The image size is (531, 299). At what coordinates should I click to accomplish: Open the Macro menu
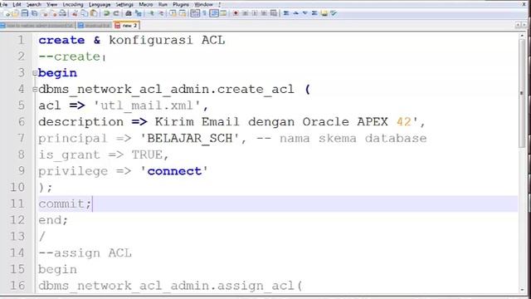(146, 4)
